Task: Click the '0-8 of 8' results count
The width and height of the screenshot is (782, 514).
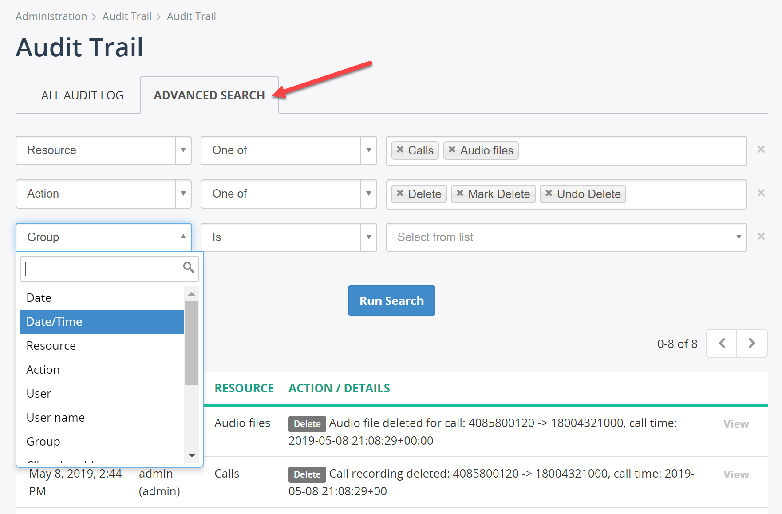Action: tap(677, 344)
